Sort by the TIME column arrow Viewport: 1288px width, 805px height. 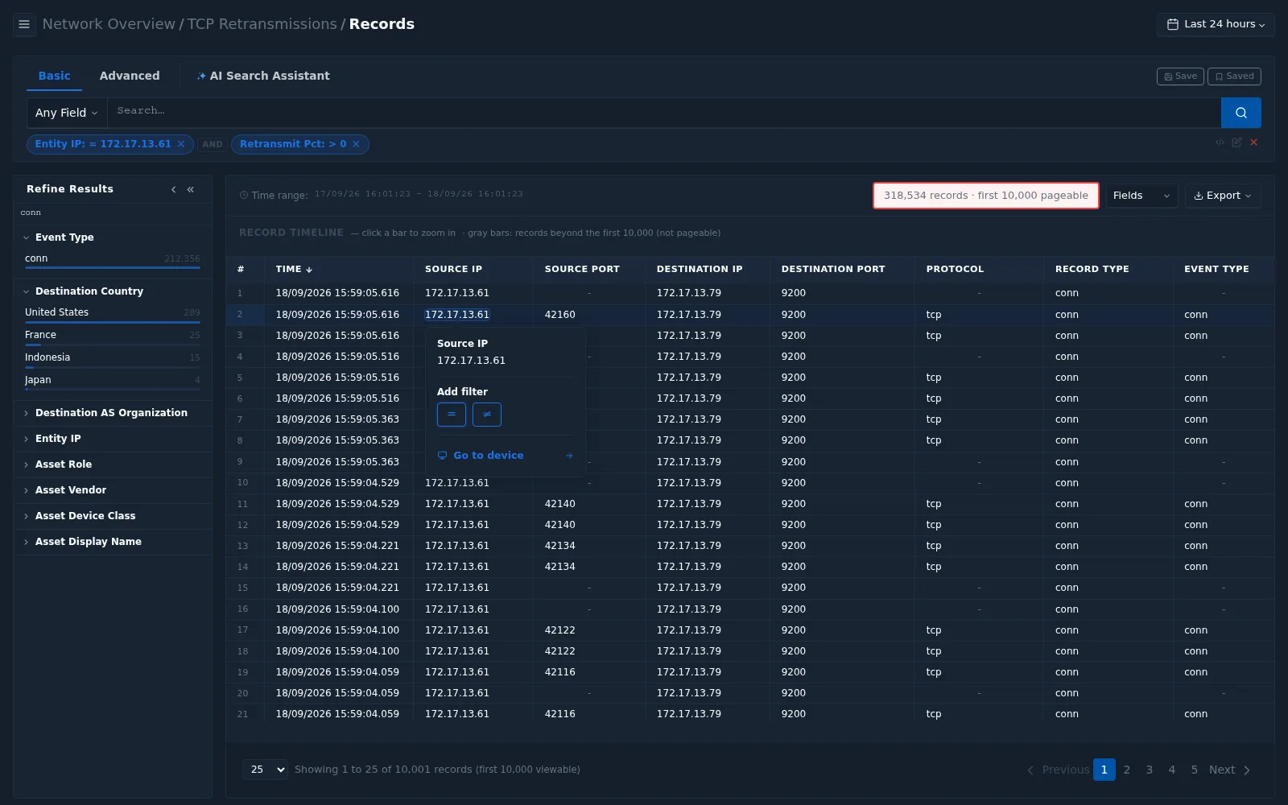click(309, 270)
